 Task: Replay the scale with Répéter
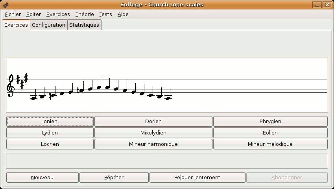(x=114, y=177)
